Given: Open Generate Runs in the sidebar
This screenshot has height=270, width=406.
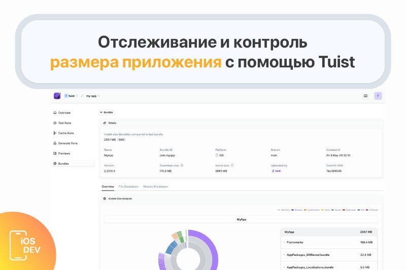Looking at the screenshot, I should (x=67, y=143).
